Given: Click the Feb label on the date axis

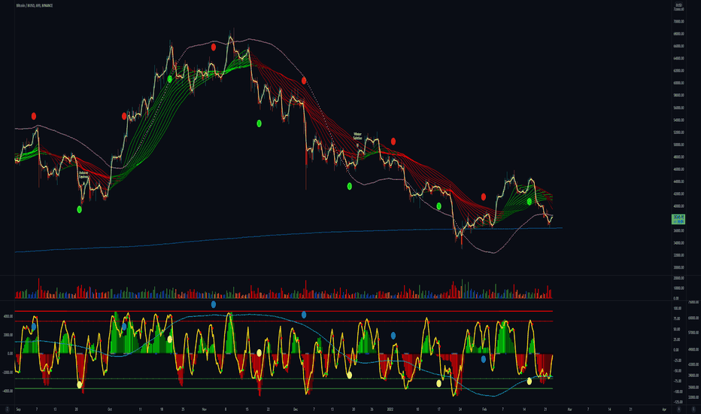Looking at the screenshot, I should click(484, 409).
